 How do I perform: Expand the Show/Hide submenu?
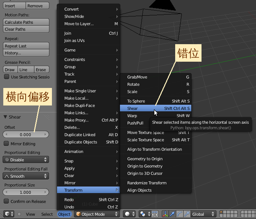pyautogui.click(x=89, y=16)
